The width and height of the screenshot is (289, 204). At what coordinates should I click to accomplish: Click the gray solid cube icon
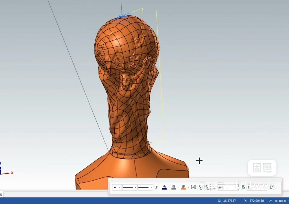pyautogui.click(x=174, y=187)
